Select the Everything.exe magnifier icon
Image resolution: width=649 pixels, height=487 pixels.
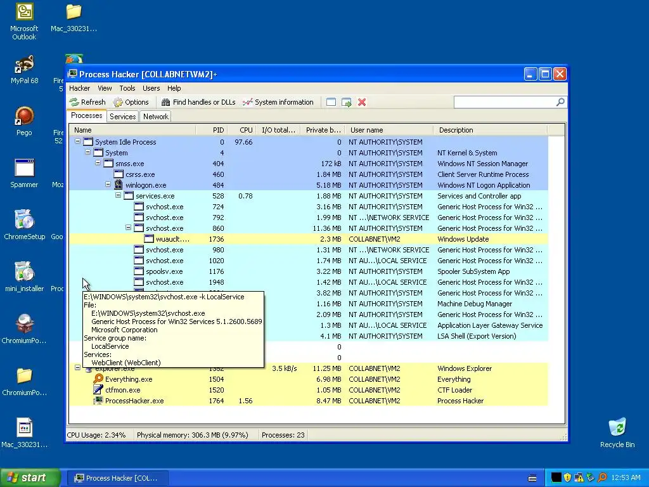[98, 379]
